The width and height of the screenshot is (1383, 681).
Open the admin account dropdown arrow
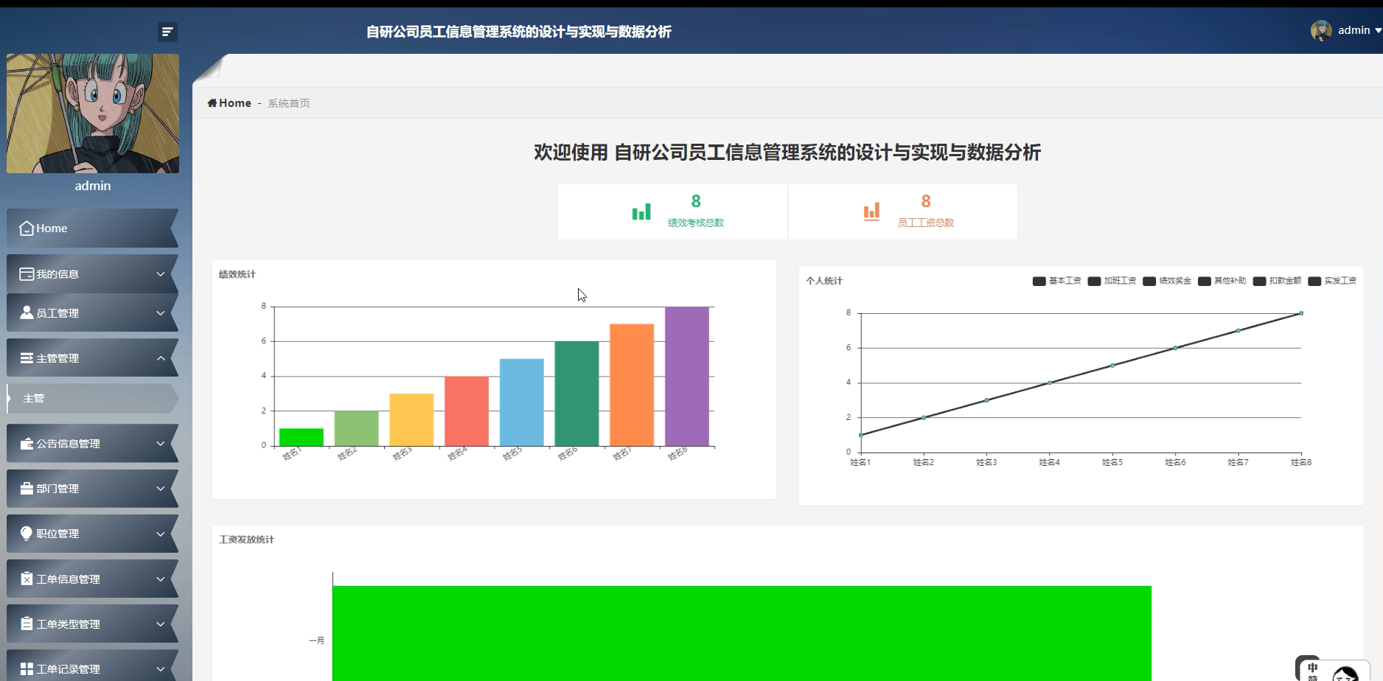[1378, 30]
